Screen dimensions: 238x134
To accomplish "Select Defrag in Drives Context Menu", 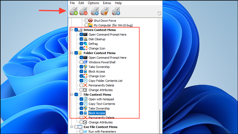I will pyautogui.click(x=93, y=44).
